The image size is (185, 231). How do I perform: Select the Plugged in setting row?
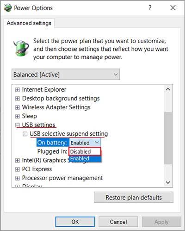point(52,151)
